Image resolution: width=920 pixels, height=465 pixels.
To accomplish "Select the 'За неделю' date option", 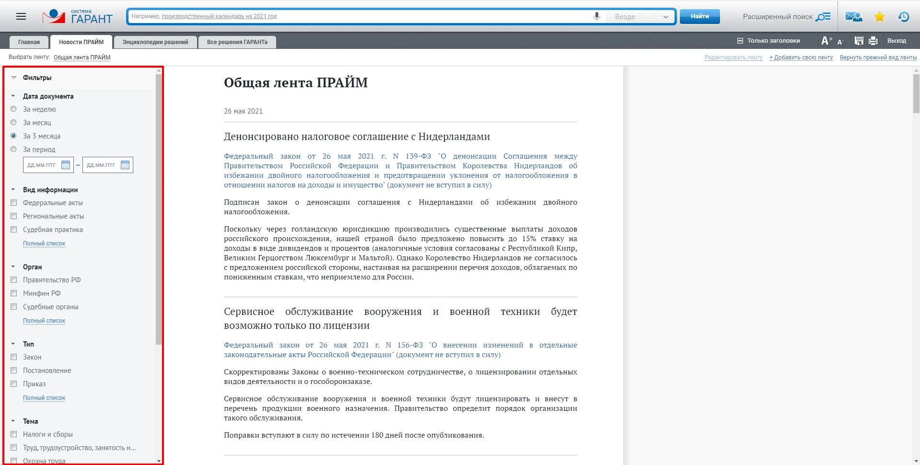I will click(x=13, y=109).
